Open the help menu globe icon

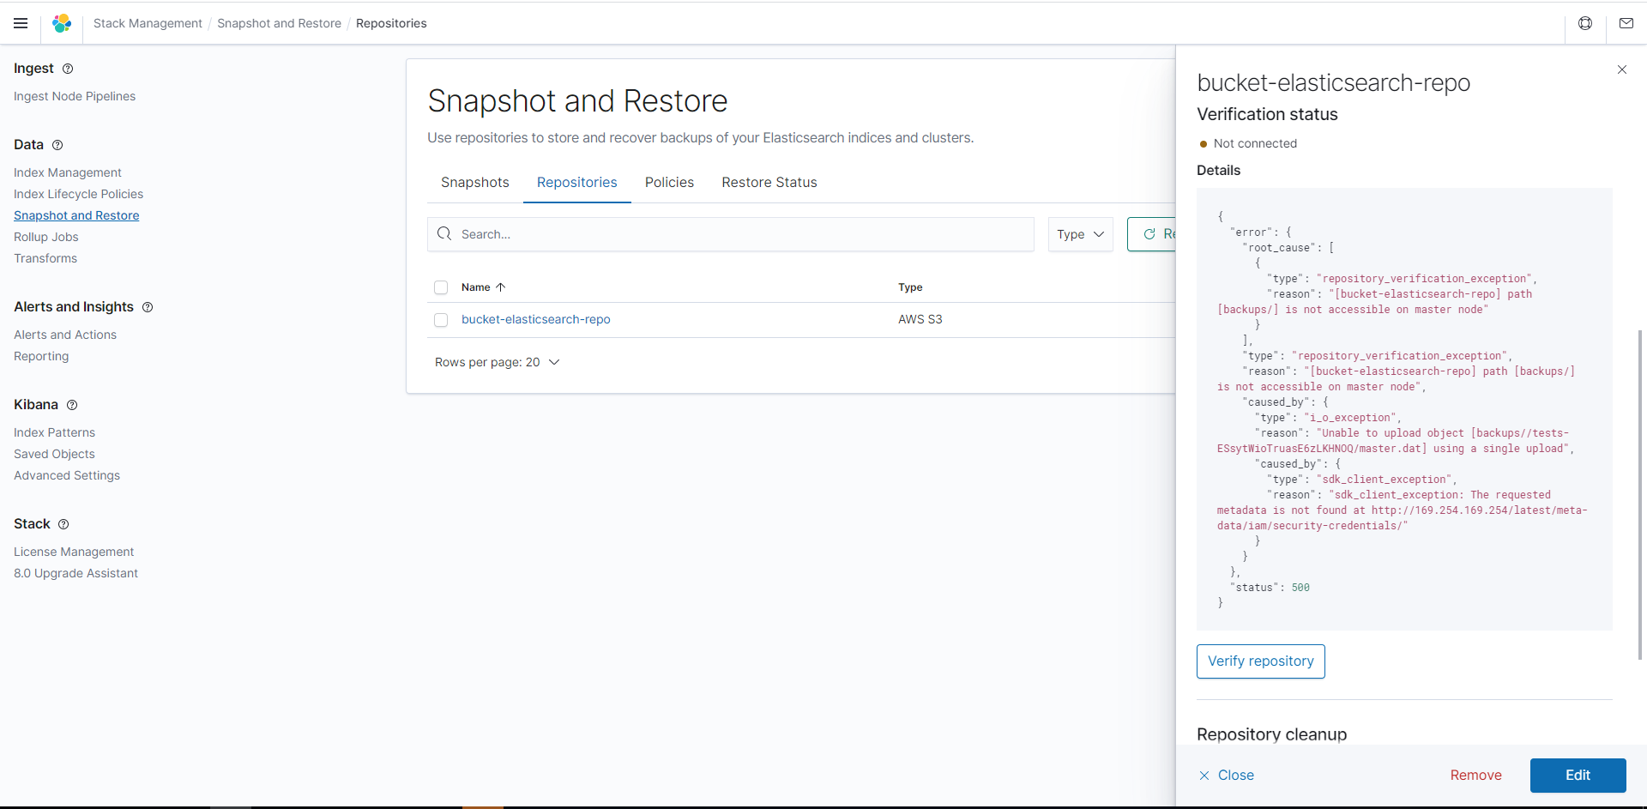tap(1585, 23)
